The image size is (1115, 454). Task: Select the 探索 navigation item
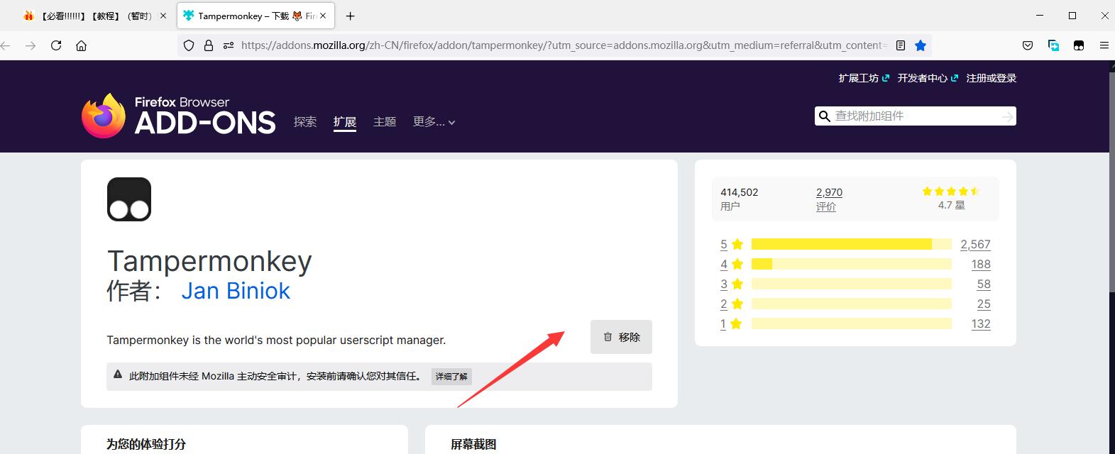305,122
